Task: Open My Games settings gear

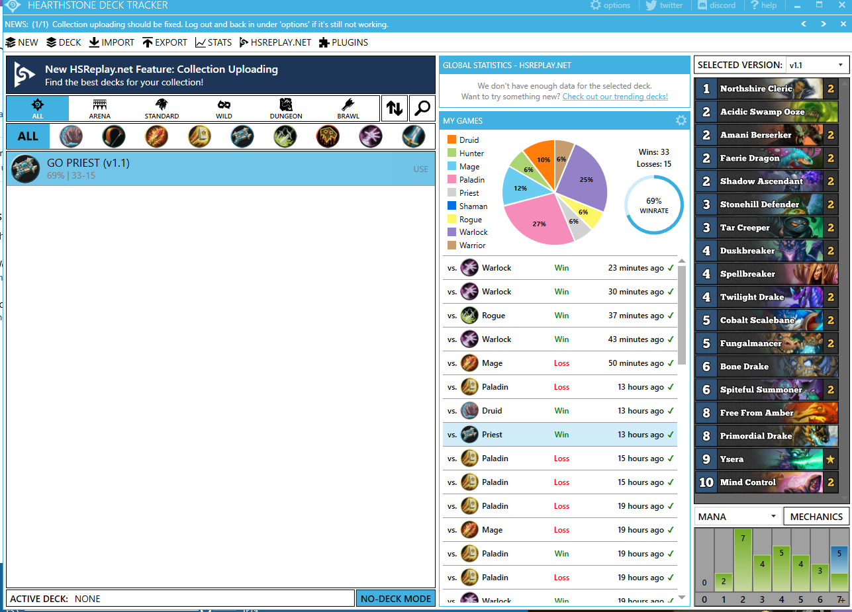Action: (681, 120)
